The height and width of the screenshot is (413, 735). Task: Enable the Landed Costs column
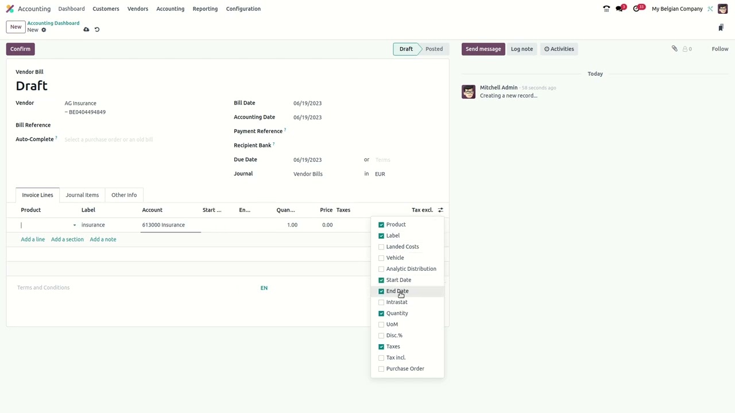click(x=381, y=247)
